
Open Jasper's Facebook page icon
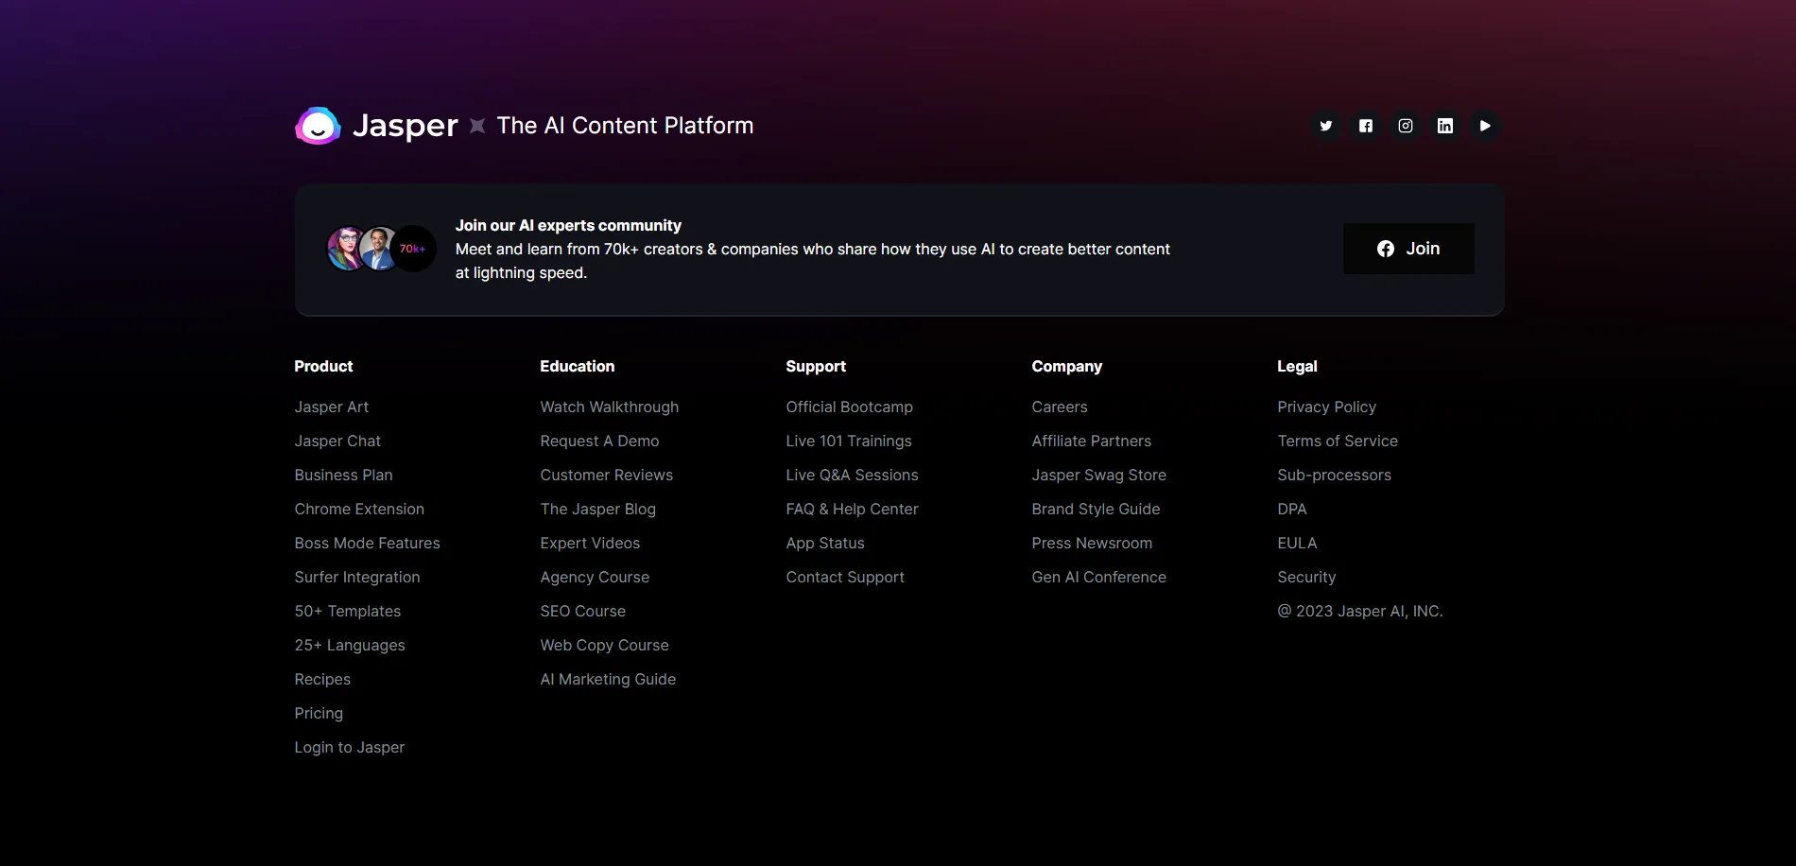(1366, 126)
